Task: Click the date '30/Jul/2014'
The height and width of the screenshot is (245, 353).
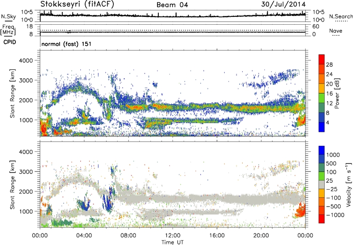Action: click(283, 4)
